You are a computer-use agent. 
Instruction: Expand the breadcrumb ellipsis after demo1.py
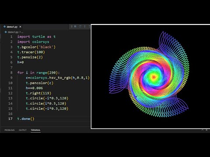[22, 32]
